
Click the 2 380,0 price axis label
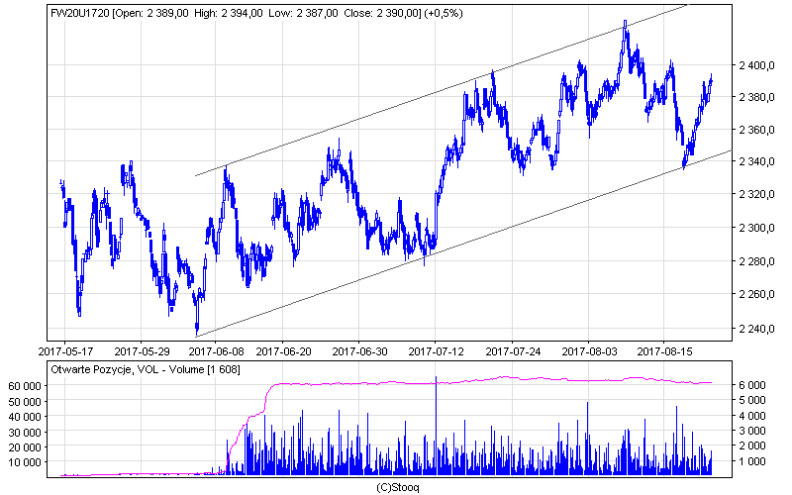[x=756, y=97]
